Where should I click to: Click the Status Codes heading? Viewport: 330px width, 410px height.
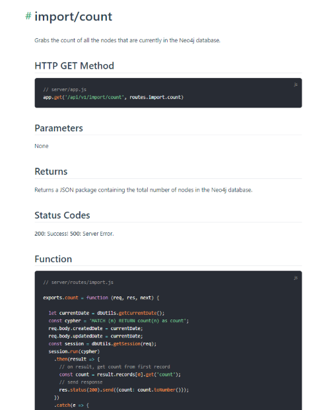[x=62, y=215]
